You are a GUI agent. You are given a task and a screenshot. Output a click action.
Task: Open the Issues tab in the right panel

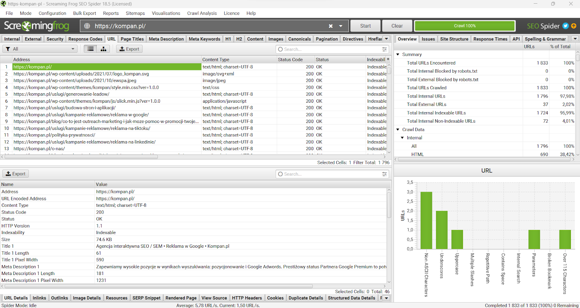(428, 39)
